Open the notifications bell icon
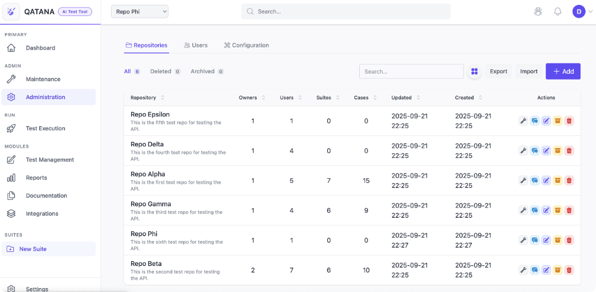 click(x=557, y=11)
